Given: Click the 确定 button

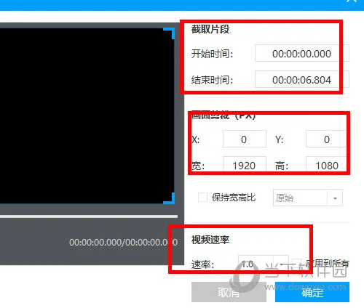Looking at the screenshot, I should (312, 292).
